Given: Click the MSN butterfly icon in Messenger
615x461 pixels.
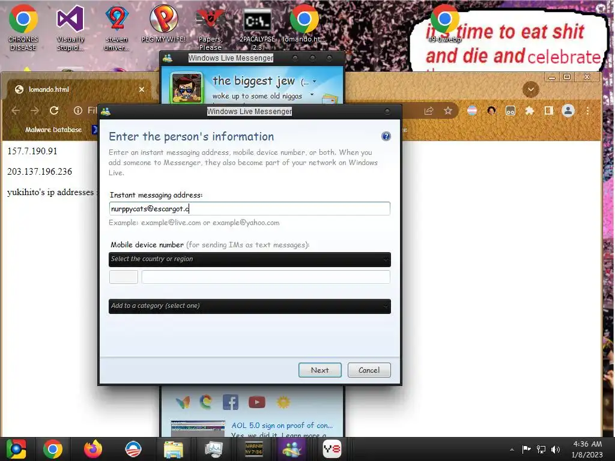Looking at the screenshot, I should point(183,402).
